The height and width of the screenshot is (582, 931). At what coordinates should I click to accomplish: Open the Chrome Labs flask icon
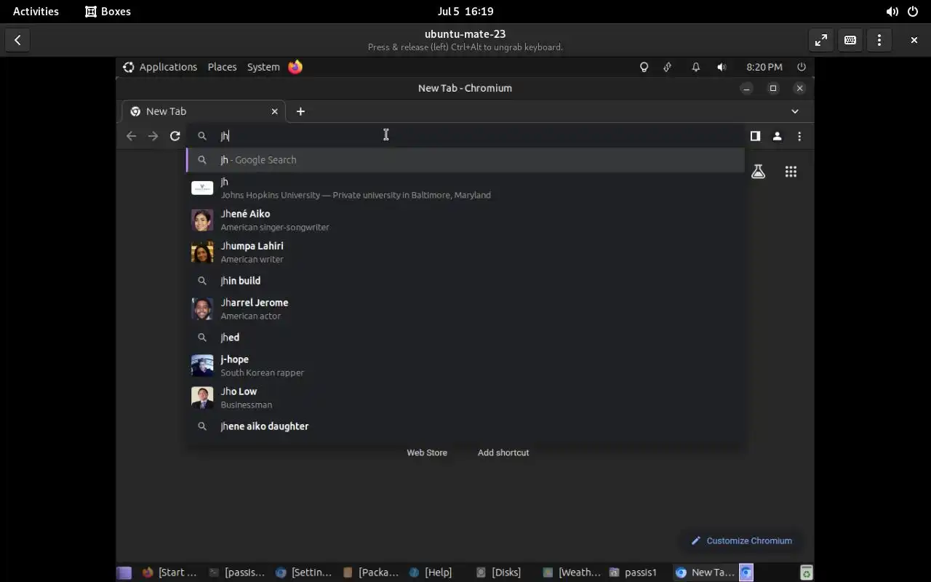[x=758, y=172]
